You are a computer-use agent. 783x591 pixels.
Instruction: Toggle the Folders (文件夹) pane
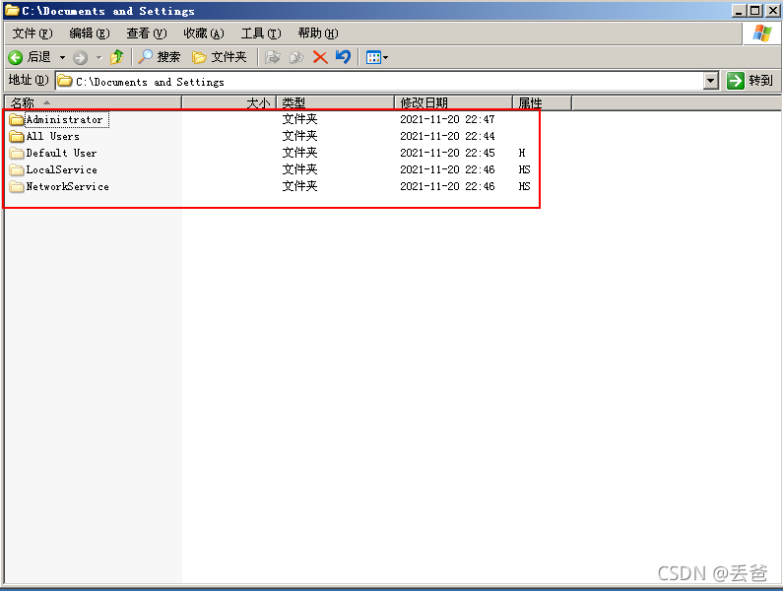pyautogui.click(x=220, y=57)
